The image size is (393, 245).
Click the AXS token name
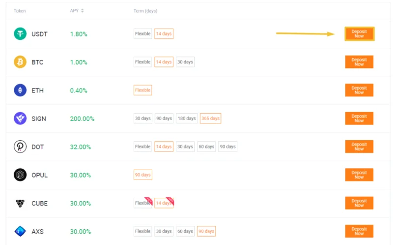click(x=38, y=231)
